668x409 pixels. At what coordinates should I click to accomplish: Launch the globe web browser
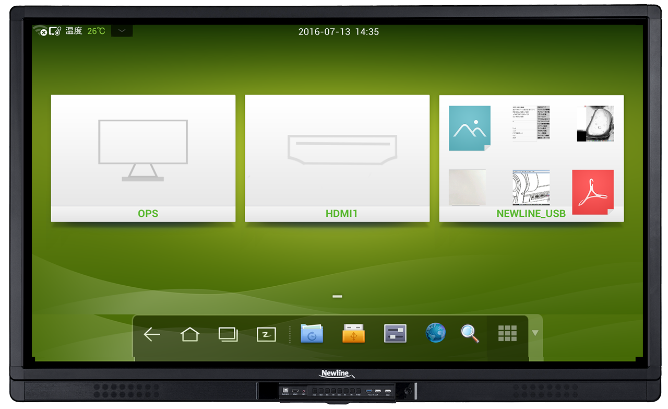[436, 333]
